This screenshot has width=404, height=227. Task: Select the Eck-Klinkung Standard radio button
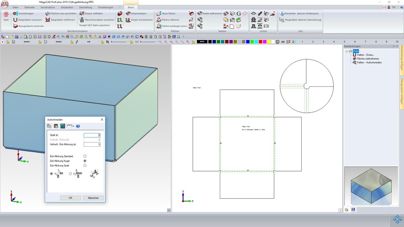[85, 156]
